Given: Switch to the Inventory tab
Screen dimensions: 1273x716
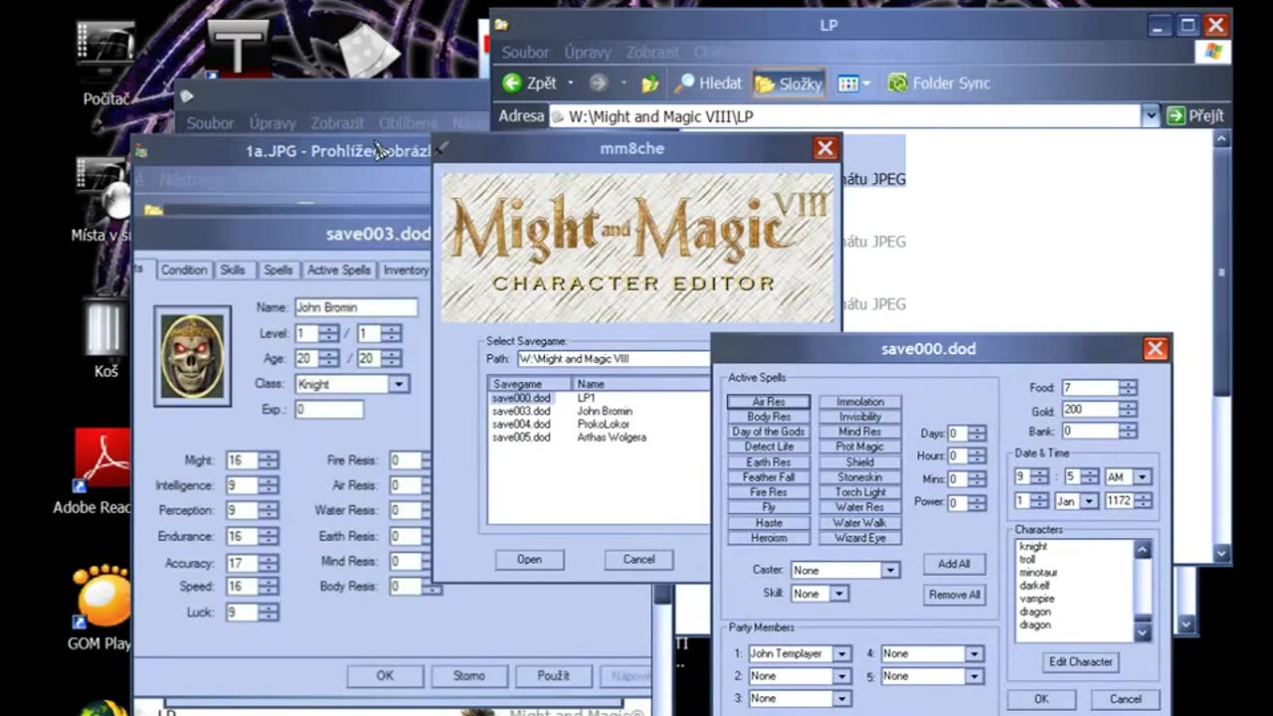Looking at the screenshot, I should pos(406,269).
